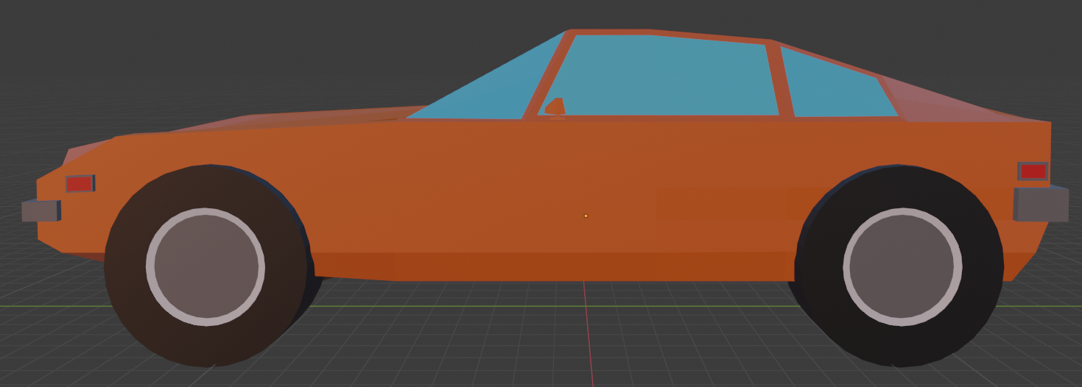Click the orange side mirror
1082x387 pixels.
(556, 107)
